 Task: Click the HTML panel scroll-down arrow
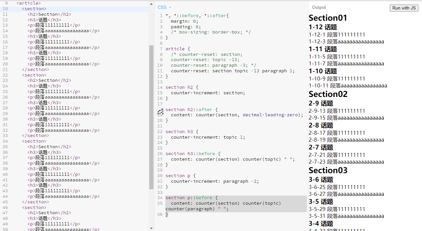pos(151,228)
